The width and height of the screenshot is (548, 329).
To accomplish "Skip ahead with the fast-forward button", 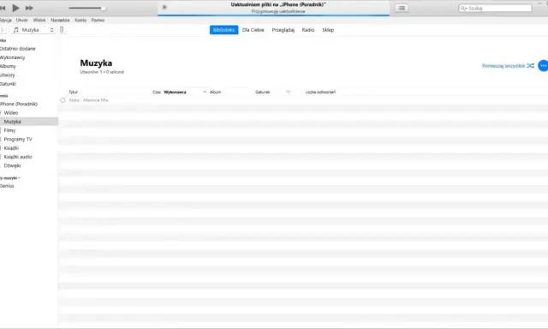I will tap(29, 8).
